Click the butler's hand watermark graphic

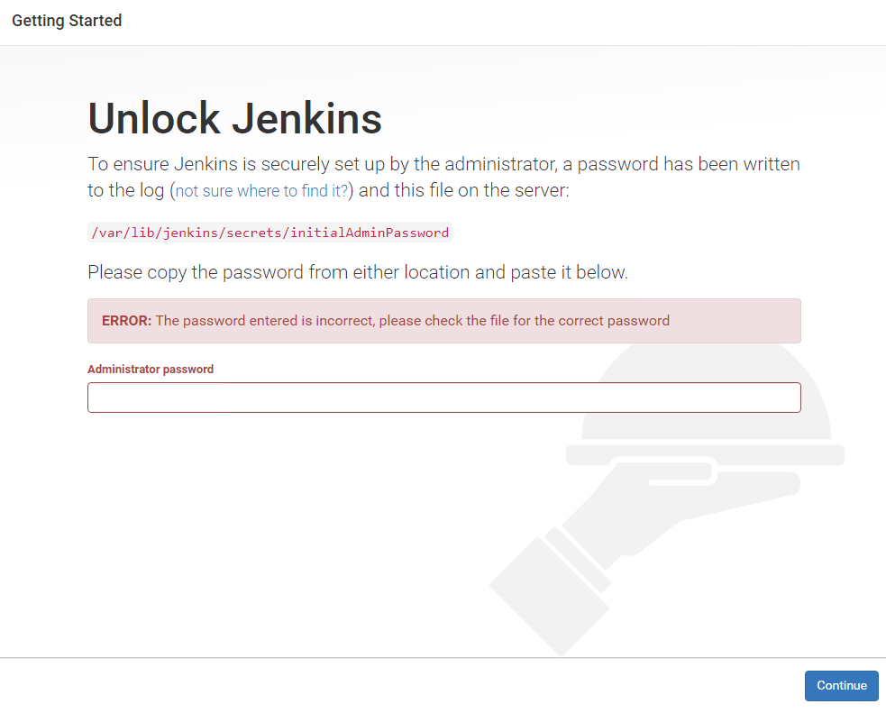[678, 508]
